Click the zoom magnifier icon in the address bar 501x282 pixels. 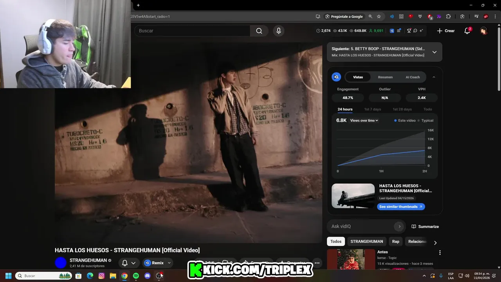(x=370, y=16)
